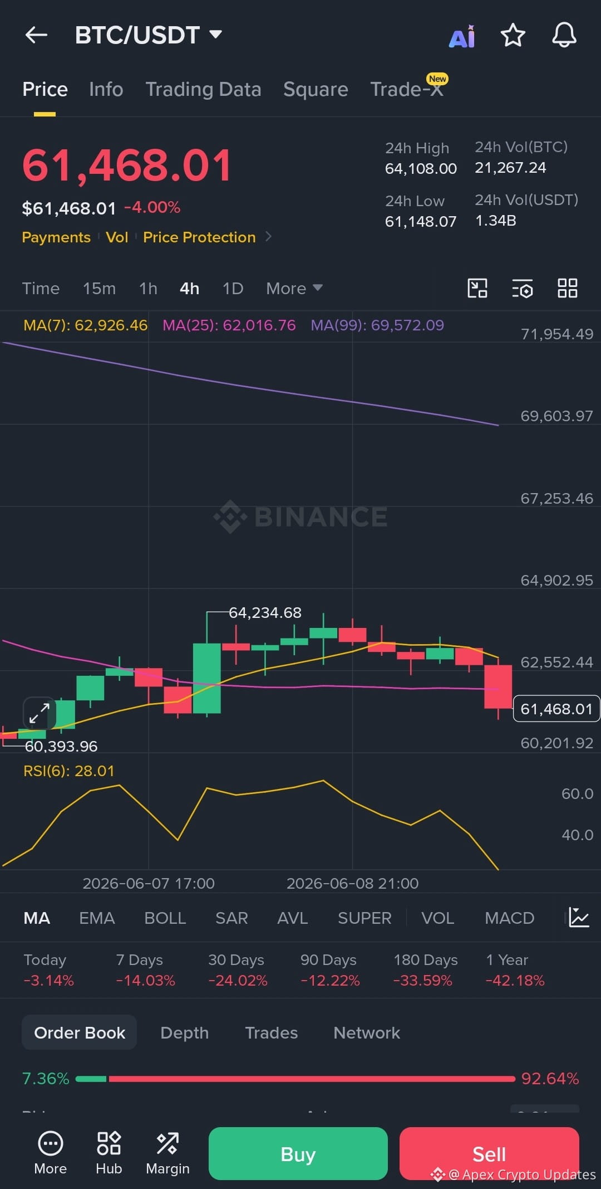
Task: Expand chart to fullscreen
Action: [x=40, y=713]
